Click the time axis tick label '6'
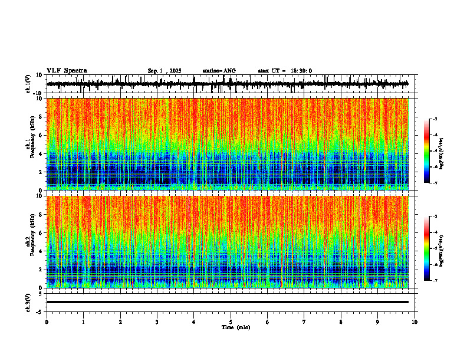This screenshot has width=467, height=361. click(268, 322)
